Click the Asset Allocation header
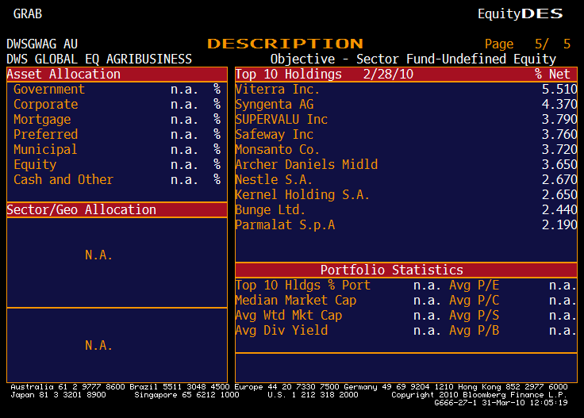Image resolution: width=584 pixels, height=418 pixels. [x=117, y=74]
